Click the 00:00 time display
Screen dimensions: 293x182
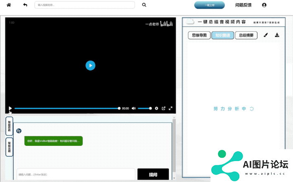click(x=125, y=108)
